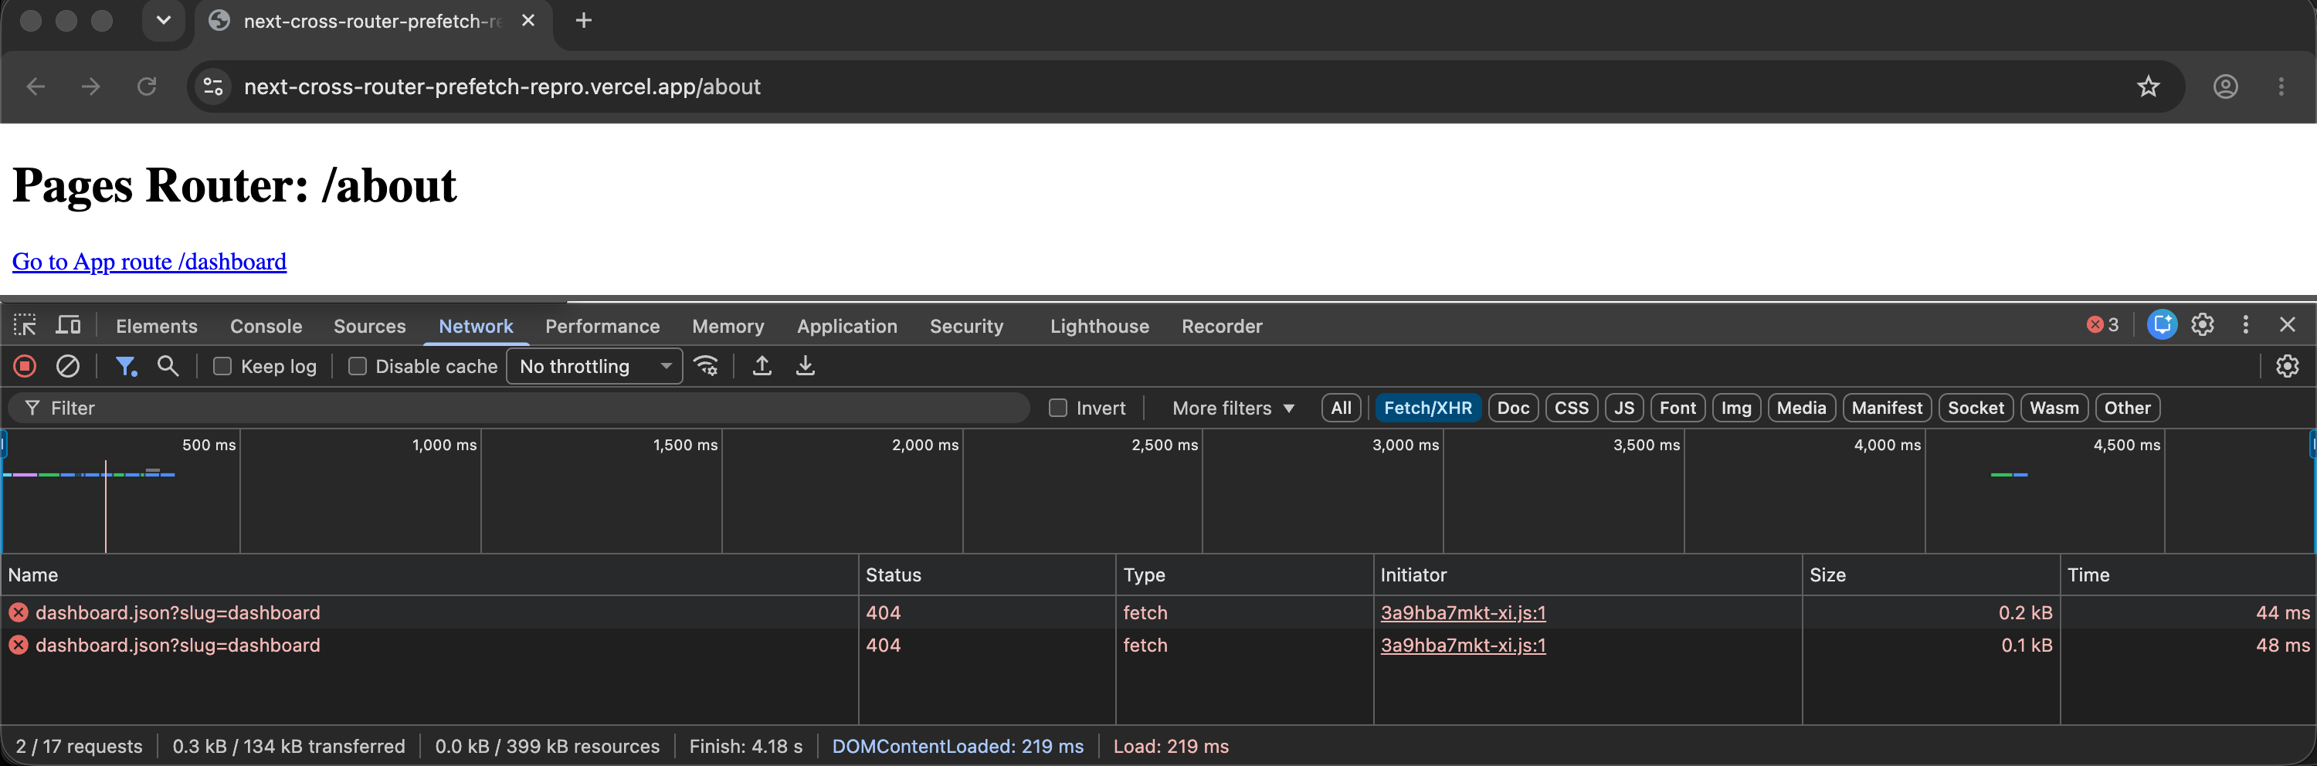Select the dashboard.json request sized 0.2 kB
Viewport: 2317px width, 766px height.
click(1158, 612)
